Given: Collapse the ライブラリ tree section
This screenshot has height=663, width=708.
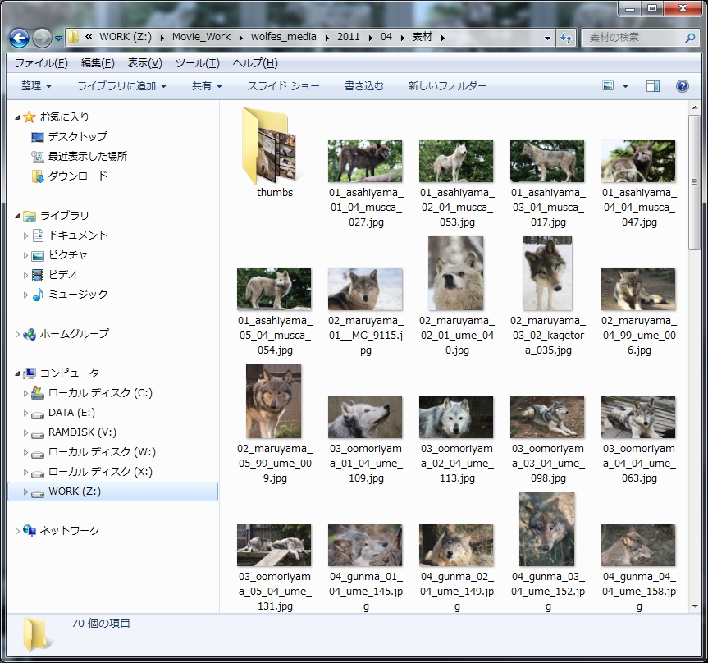Looking at the screenshot, I should pos(17,216).
